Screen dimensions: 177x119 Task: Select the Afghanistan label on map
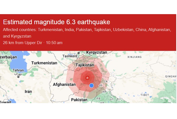tap(64, 85)
